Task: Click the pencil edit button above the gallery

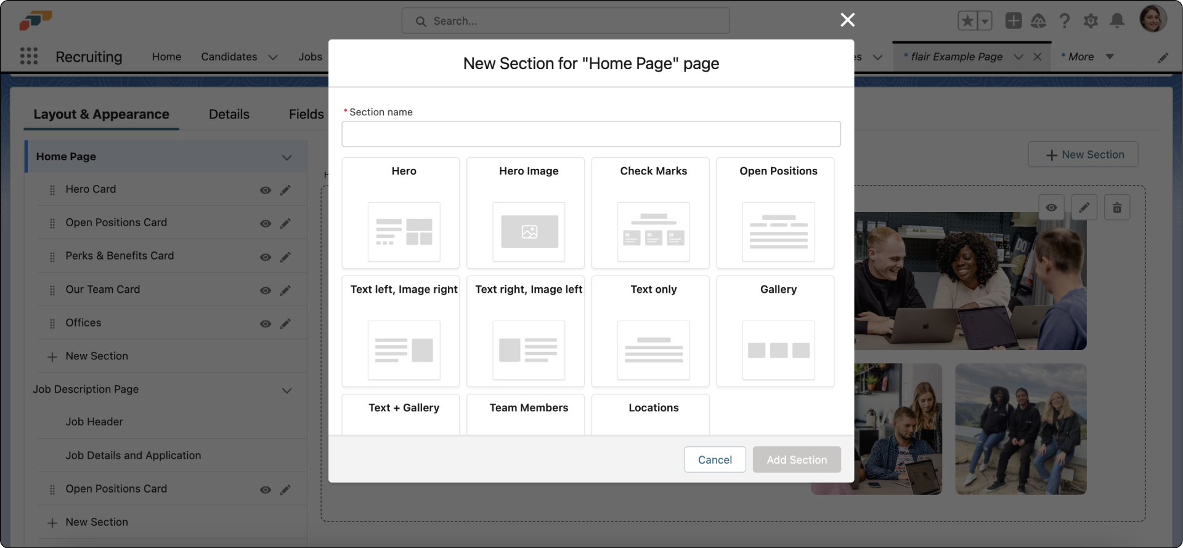Action: pyautogui.click(x=1084, y=208)
